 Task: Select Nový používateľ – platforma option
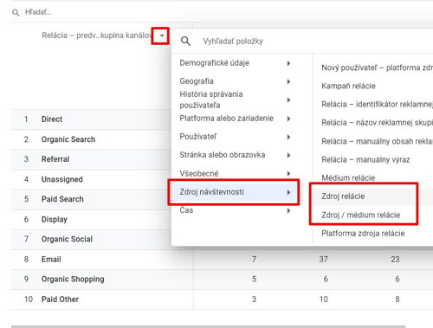pos(377,68)
